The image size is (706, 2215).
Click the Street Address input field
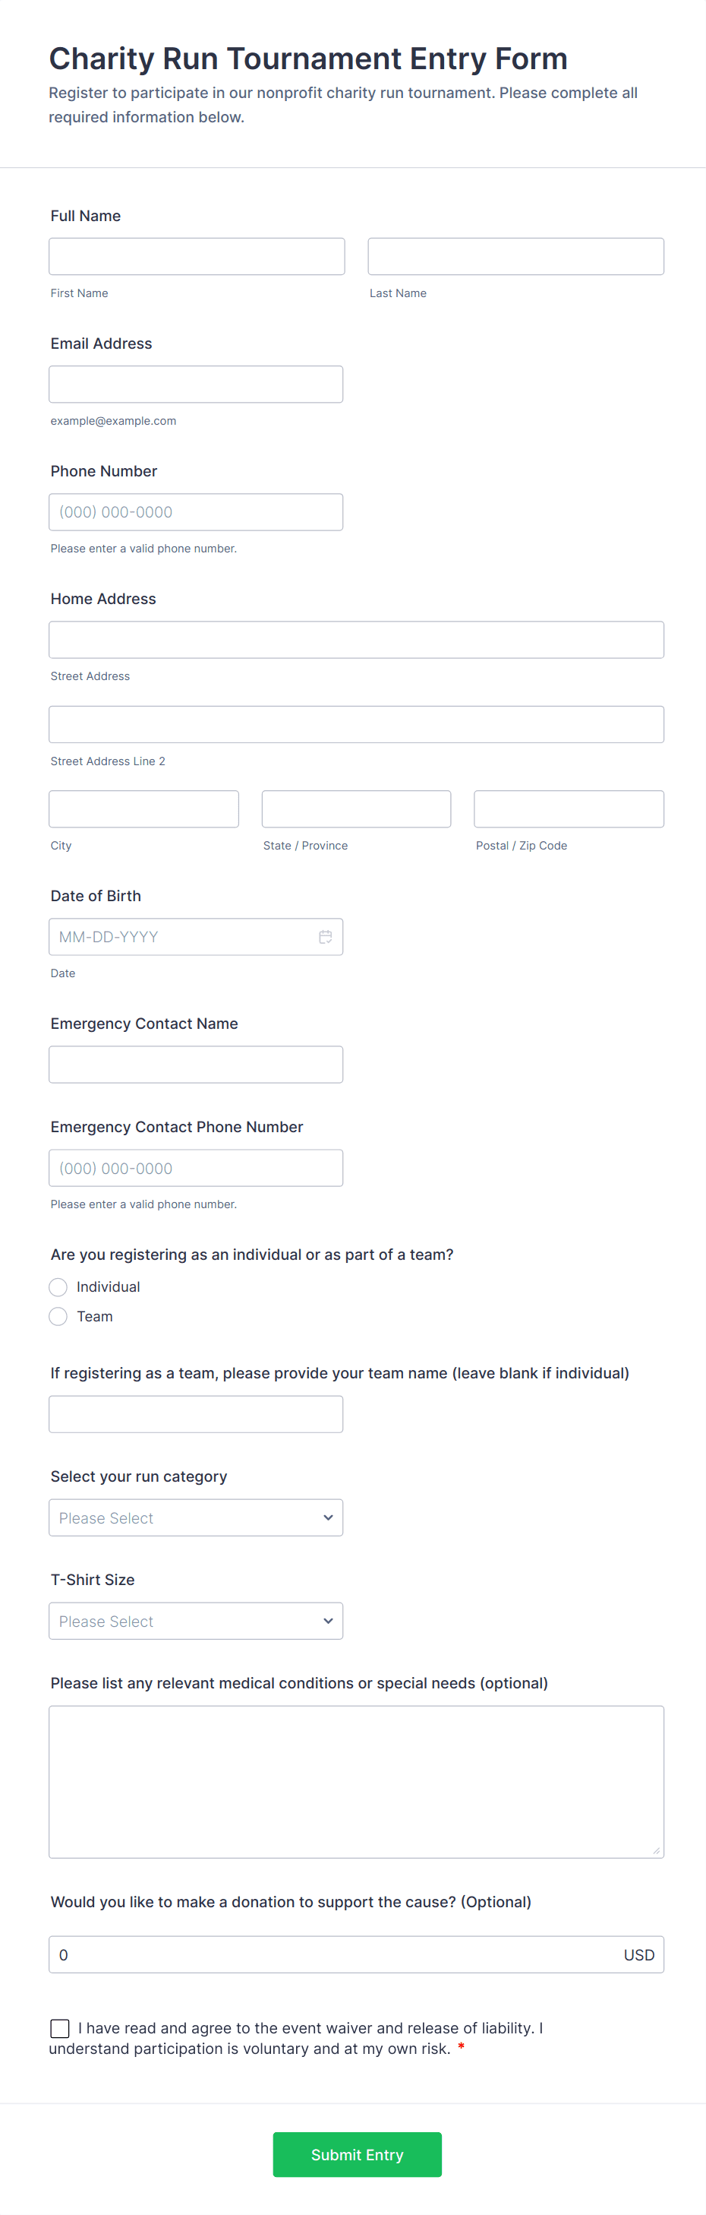pyautogui.click(x=355, y=639)
